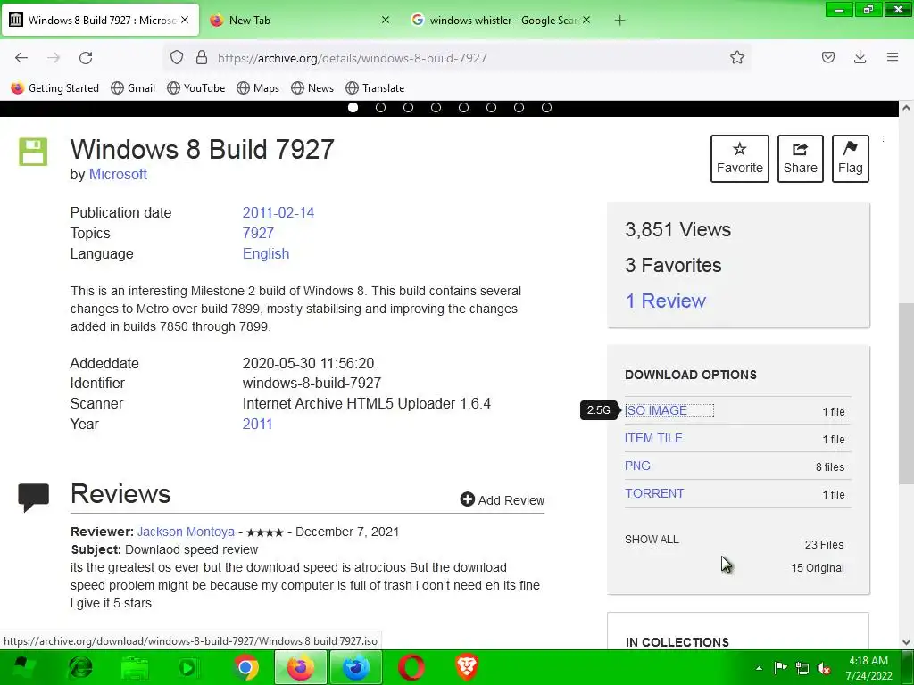Open the YouTube bookmark
The height and width of the screenshot is (685, 914).
pos(195,88)
